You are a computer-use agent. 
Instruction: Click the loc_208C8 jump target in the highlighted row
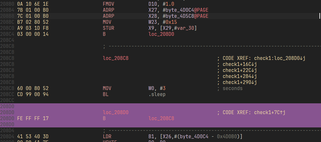pos(161,119)
